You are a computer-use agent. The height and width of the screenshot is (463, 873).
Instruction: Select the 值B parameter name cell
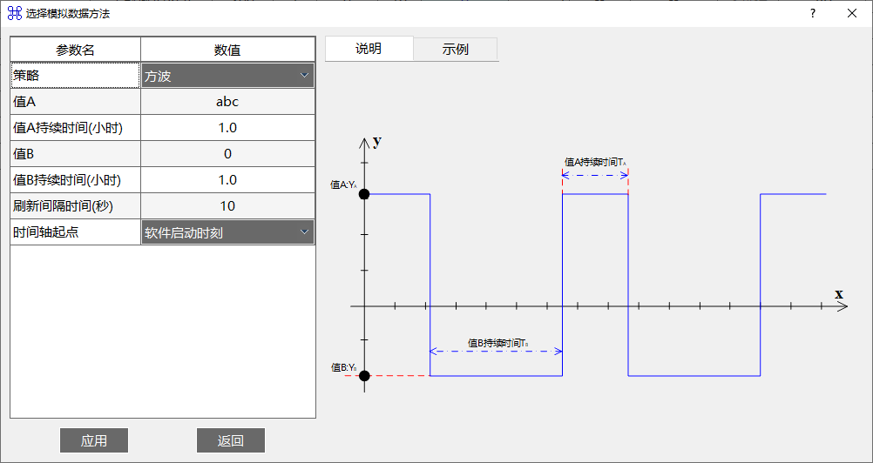[x=75, y=154]
